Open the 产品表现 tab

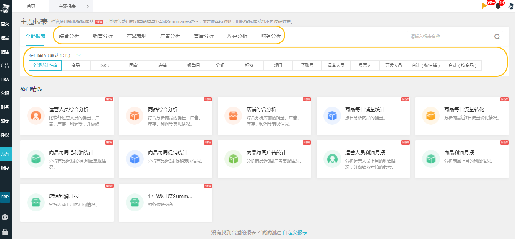[x=136, y=36]
